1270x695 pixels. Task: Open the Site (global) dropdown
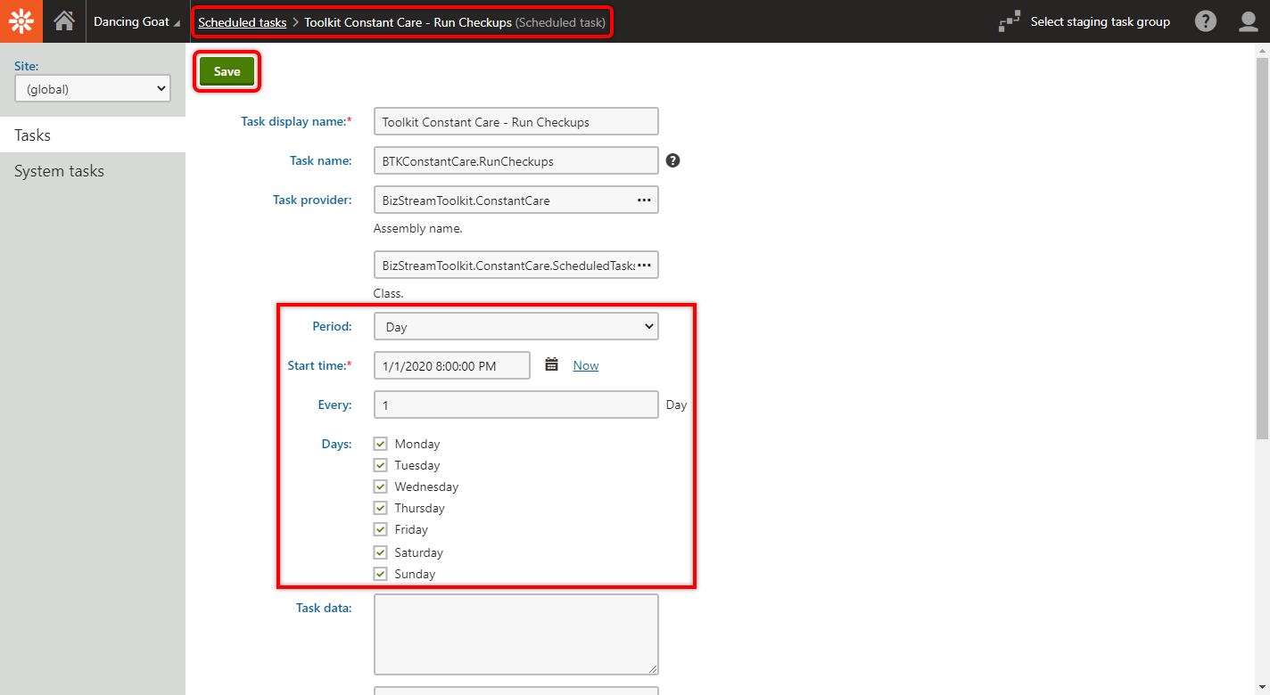coord(93,88)
